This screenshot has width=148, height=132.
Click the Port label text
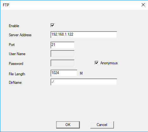pos(12,45)
